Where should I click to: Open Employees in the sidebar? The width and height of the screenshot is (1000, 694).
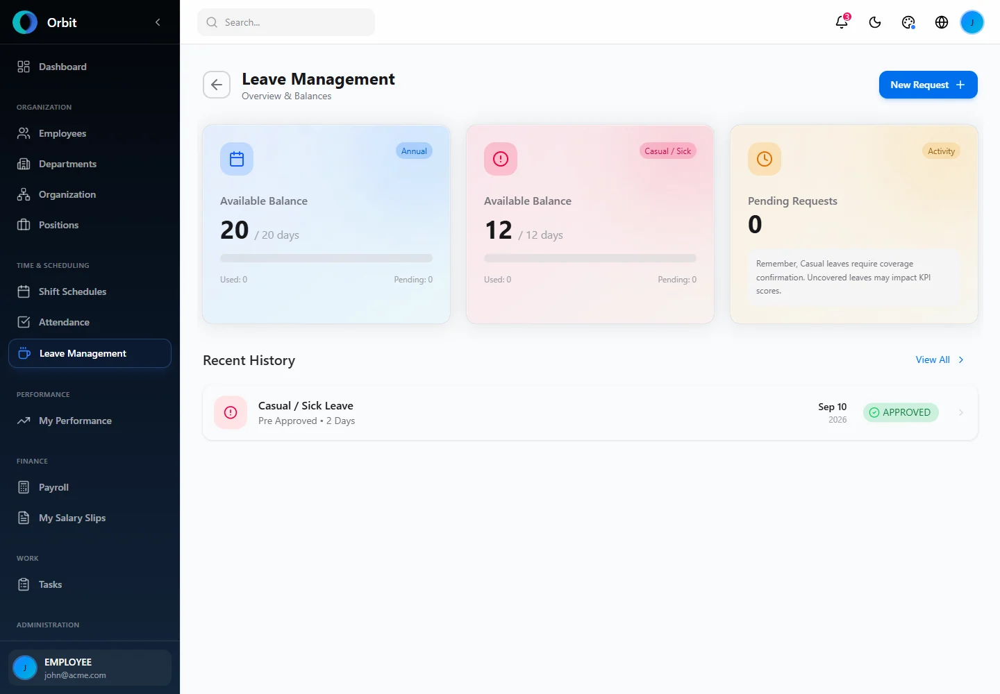tap(90, 133)
